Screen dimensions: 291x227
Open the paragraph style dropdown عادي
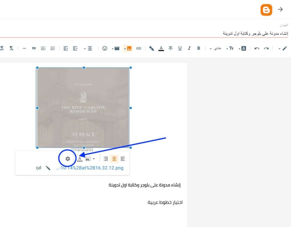point(216,49)
